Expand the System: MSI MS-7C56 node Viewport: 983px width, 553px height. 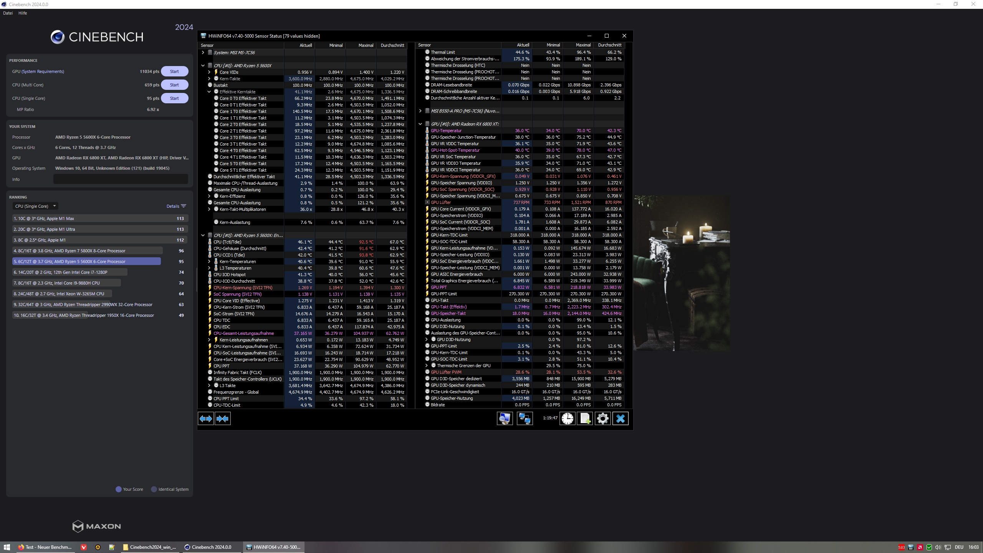(203, 53)
